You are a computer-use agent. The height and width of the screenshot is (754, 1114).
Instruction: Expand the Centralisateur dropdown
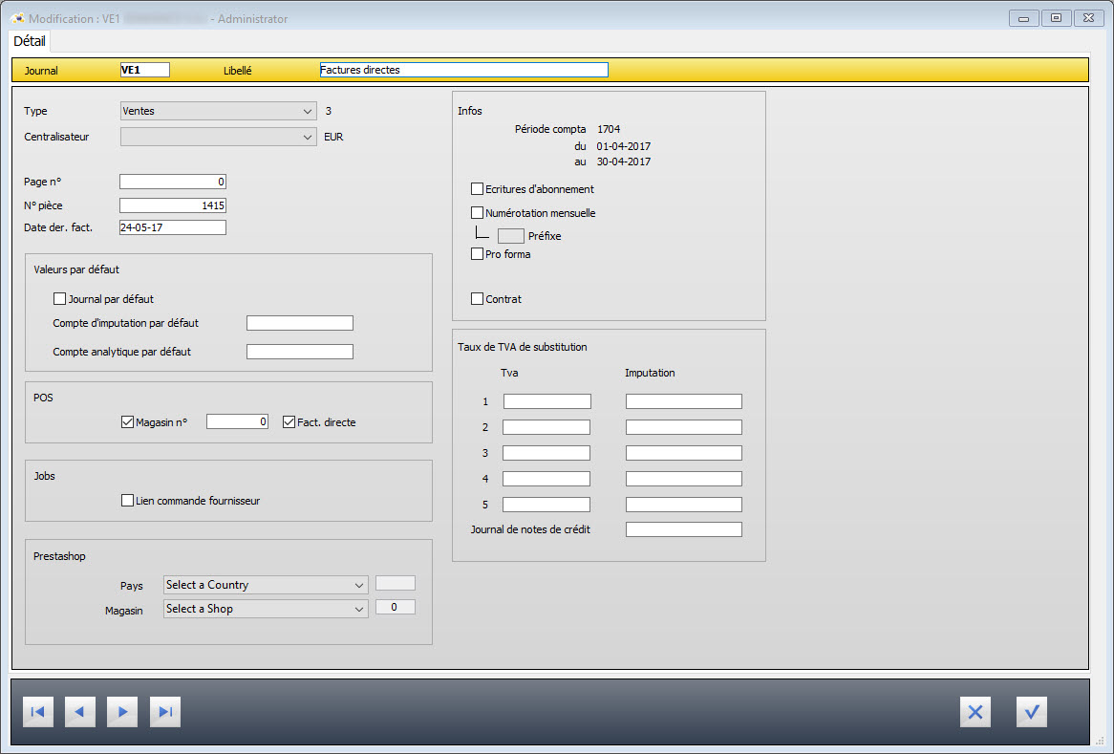[218, 137]
